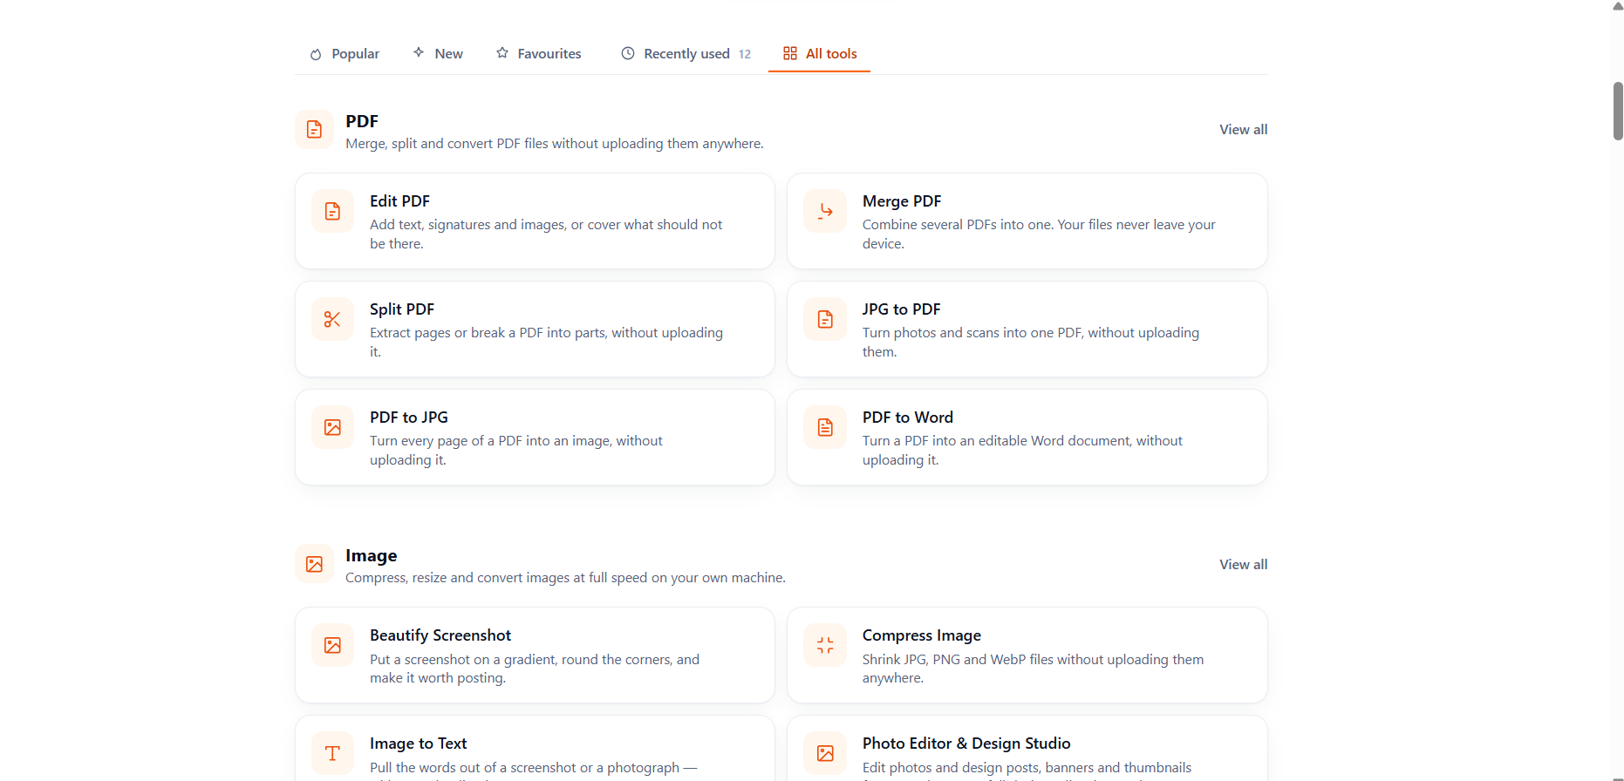Click the Merge PDF arrow icon
Screen dimensions: 1624x781
(x=825, y=211)
